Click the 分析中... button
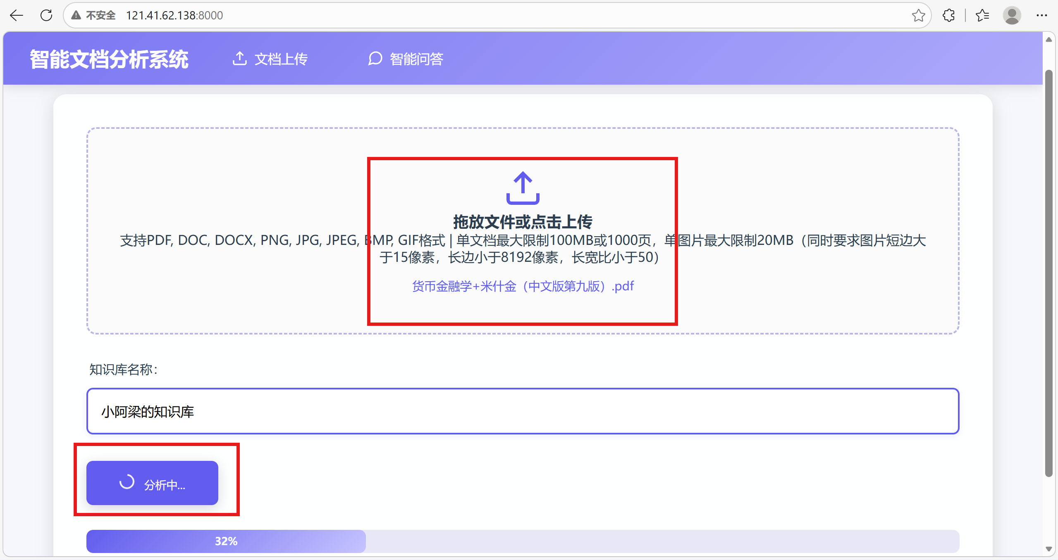This screenshot has width=1058, height=560. pos(152,483)
